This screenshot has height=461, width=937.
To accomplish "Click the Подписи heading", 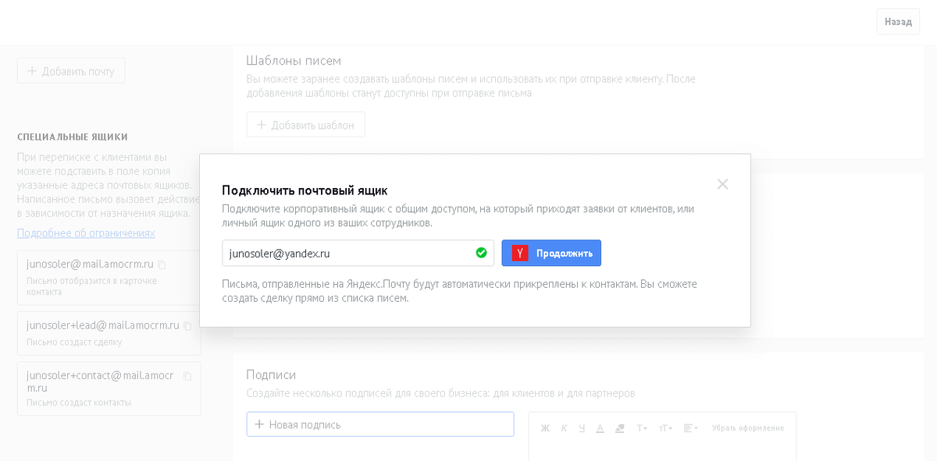I will tap(271, 374).
